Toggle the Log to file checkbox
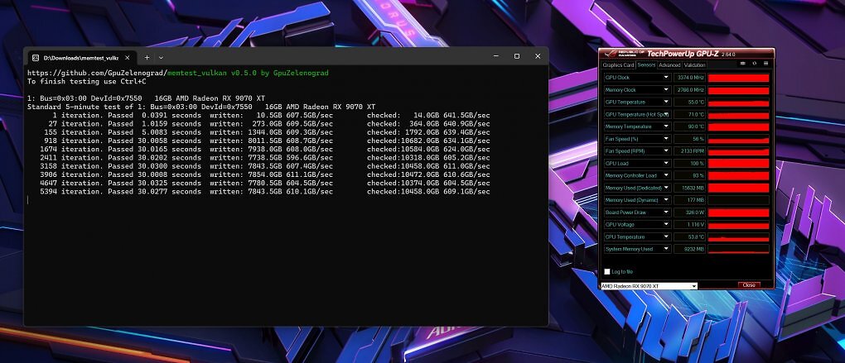The width and height of the screenshot is (845, 363). pyautogui.click(x=607, y=271)
